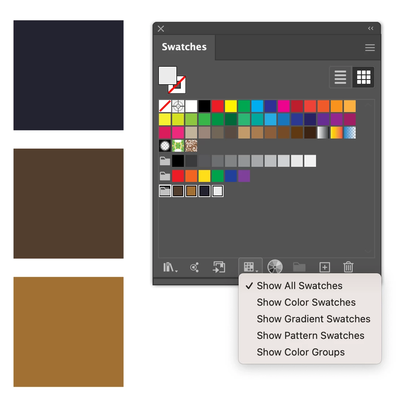Delete swatch using the trash icon
Screen dimensions: 404x394
click(348, 267)
